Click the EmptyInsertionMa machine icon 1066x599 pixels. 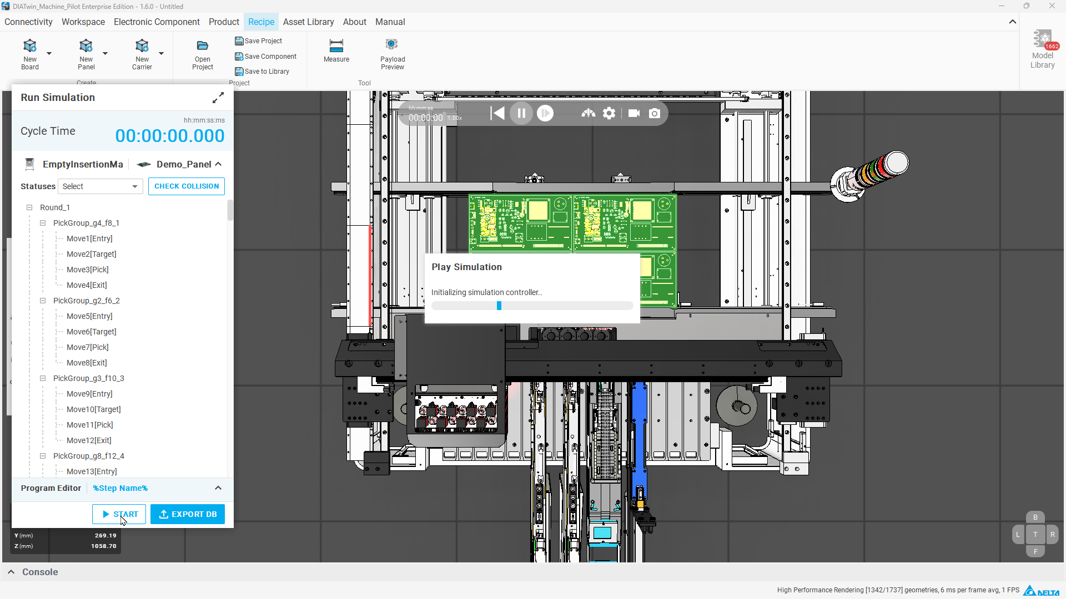30,164
